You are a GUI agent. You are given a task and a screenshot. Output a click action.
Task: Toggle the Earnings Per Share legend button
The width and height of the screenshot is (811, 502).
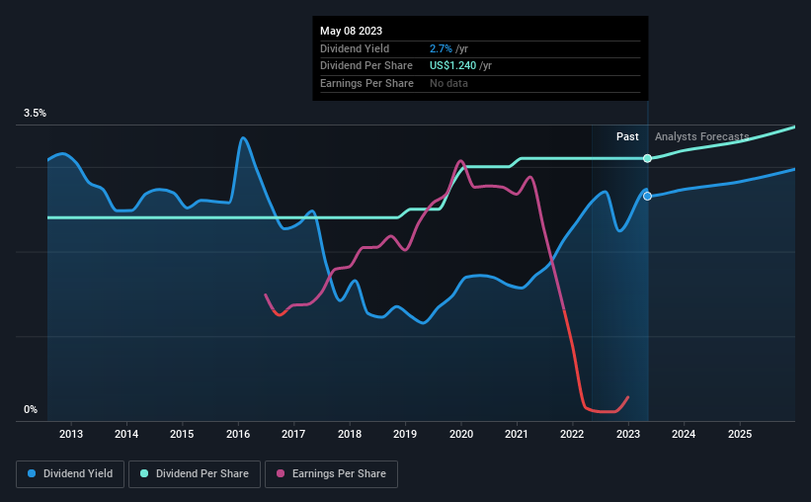[x=331, y=474]
